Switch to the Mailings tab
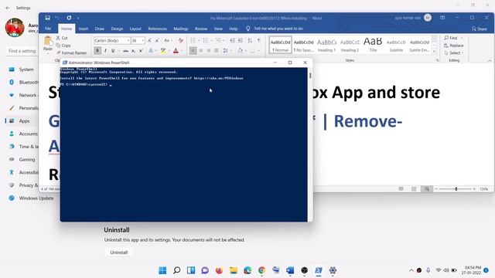Screen dimensions: 495x278 pyautogui.click(x=180, y=29)
